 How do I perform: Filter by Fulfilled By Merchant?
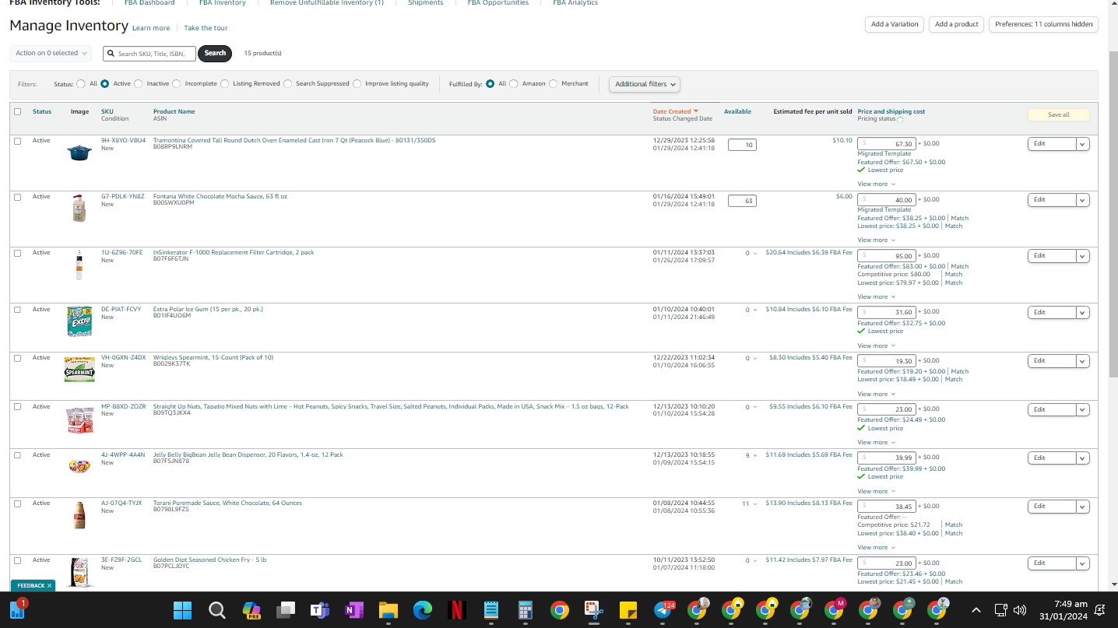pos(554,84)
